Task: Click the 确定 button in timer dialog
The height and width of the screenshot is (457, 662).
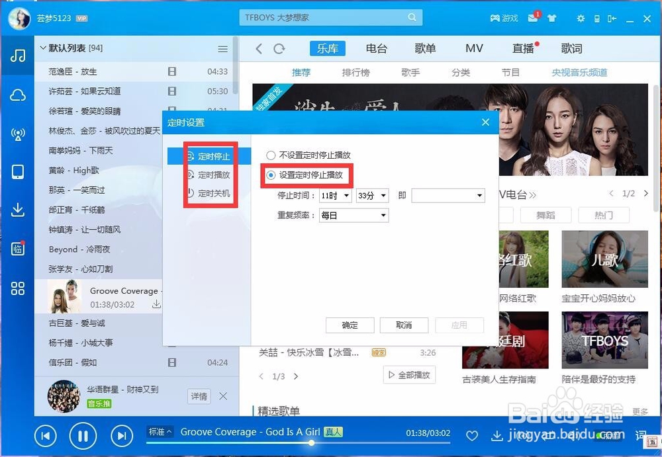Action: click(x=350, y=325)
